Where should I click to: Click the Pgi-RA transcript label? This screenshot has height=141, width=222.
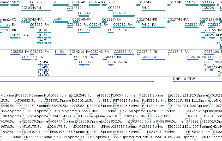[x=42, y=30]
